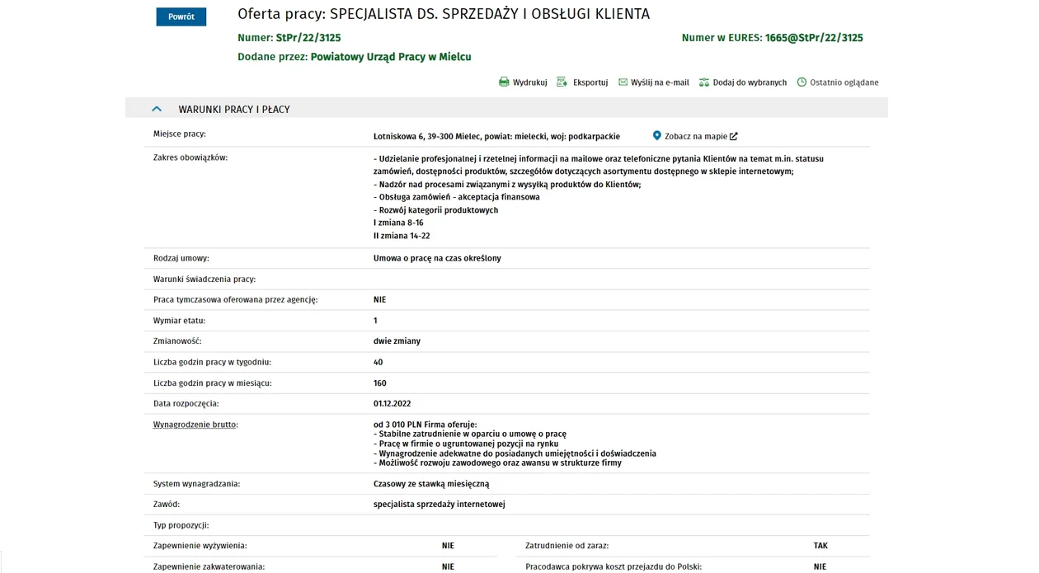This screenshot has height=573, width=1039.
Task: Click Praca tymczasowa oferowana przez agencję label
Action: (235, 300)
